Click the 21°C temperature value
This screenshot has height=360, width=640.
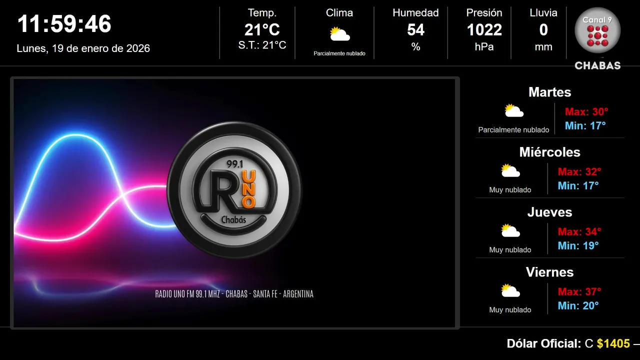click(x=262, y=30)
